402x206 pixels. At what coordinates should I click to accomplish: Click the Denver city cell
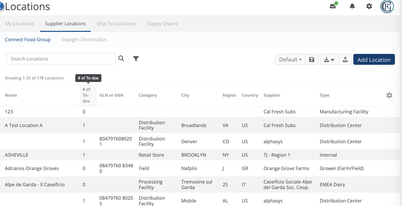(x=189, y=141)
